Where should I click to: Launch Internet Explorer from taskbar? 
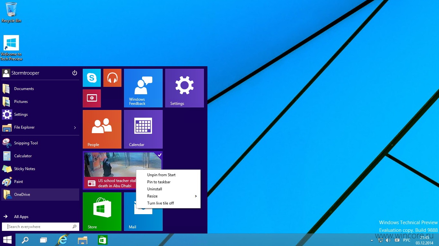point(63,240)
